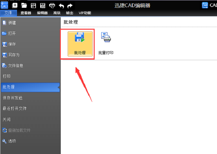This screenshot has height=154, width=217.
Task: Save using first floppy disk toolbar icon
Action: 33,5
